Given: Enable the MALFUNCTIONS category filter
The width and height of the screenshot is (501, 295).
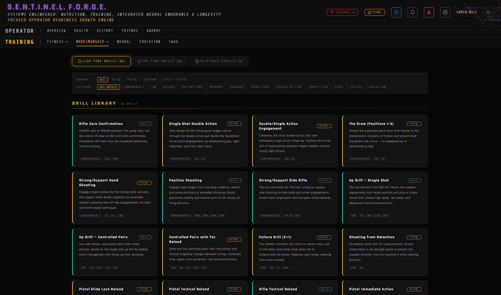Looking at the screenshot, I should point(192,87).
